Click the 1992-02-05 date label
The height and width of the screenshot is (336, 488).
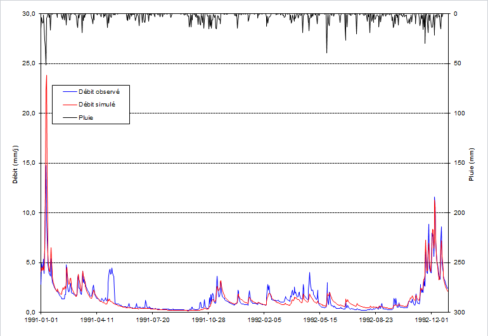[264, 320]
